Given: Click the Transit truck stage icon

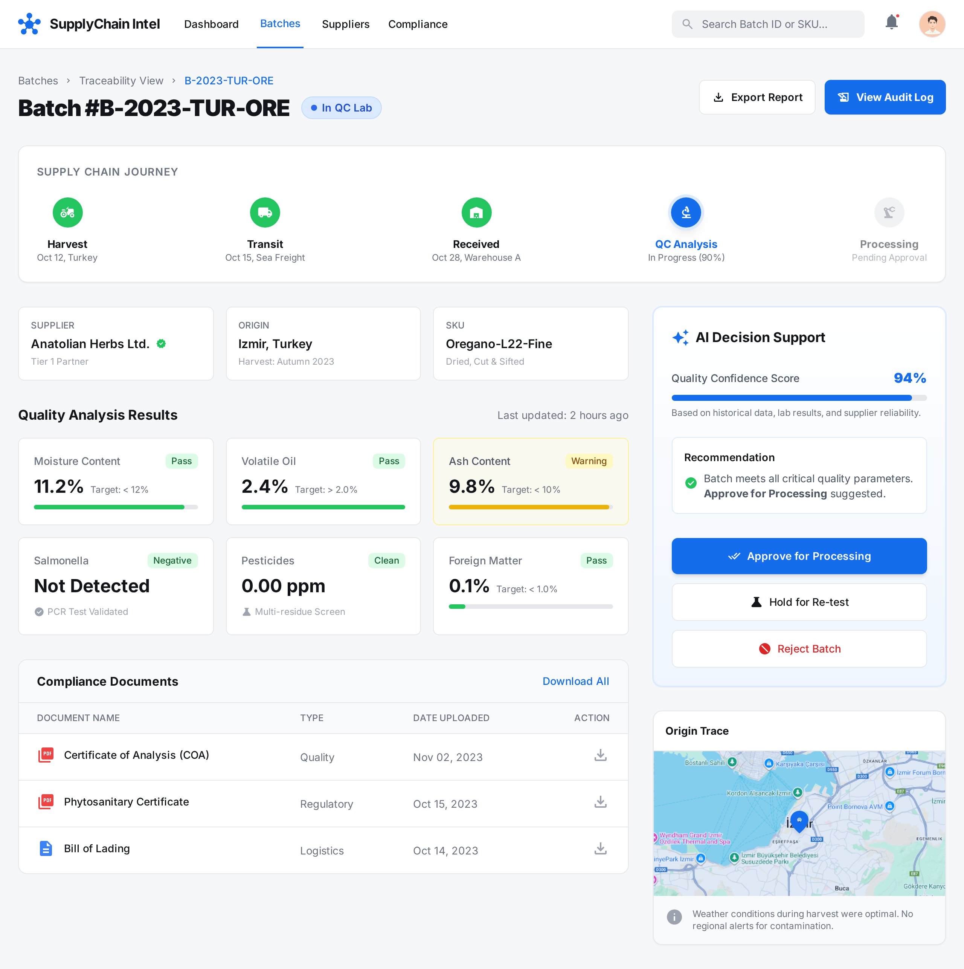Looking at the screenshot, I should [x=265, y=212].
